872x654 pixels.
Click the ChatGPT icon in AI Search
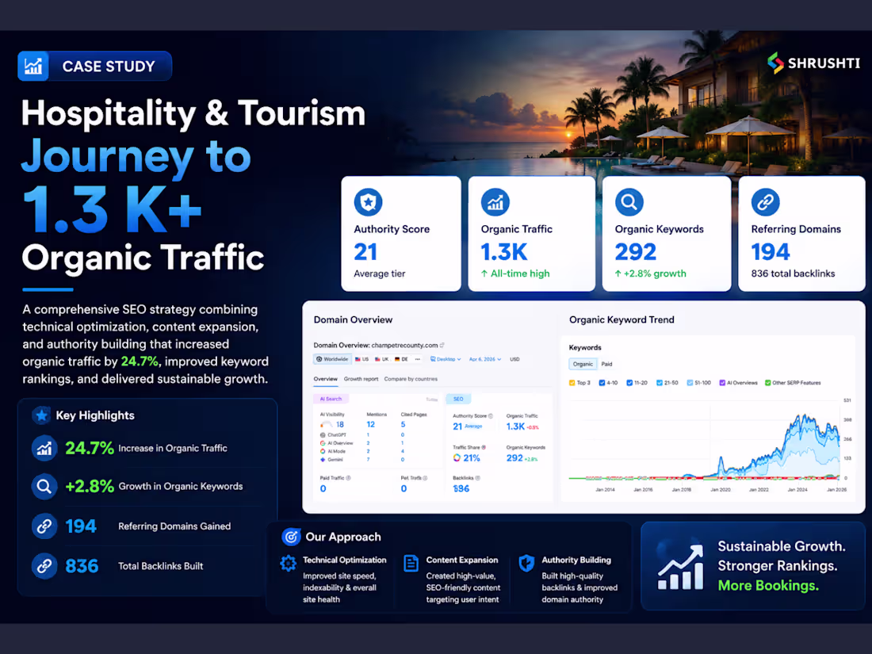323,435
